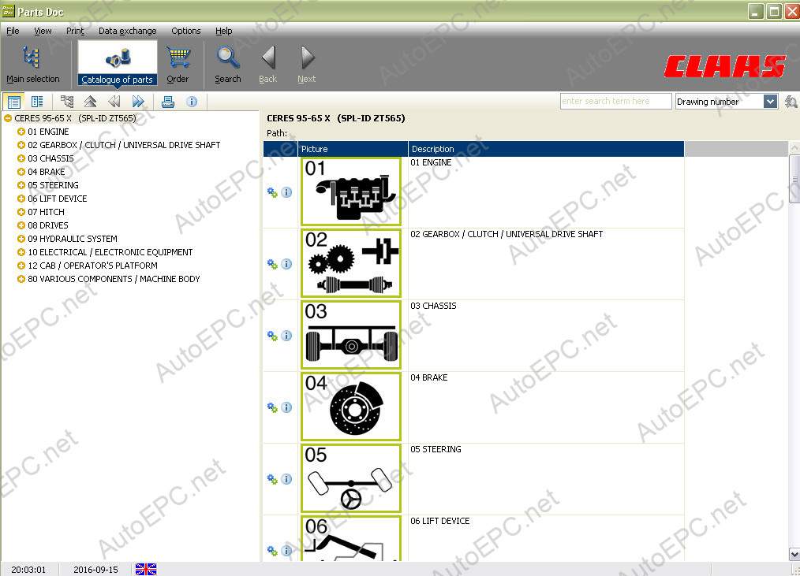Select 12 CAB / OPERATOR'S PLATFORM item
The height and width of the screenshot is (576, 800).
(92, 266)
